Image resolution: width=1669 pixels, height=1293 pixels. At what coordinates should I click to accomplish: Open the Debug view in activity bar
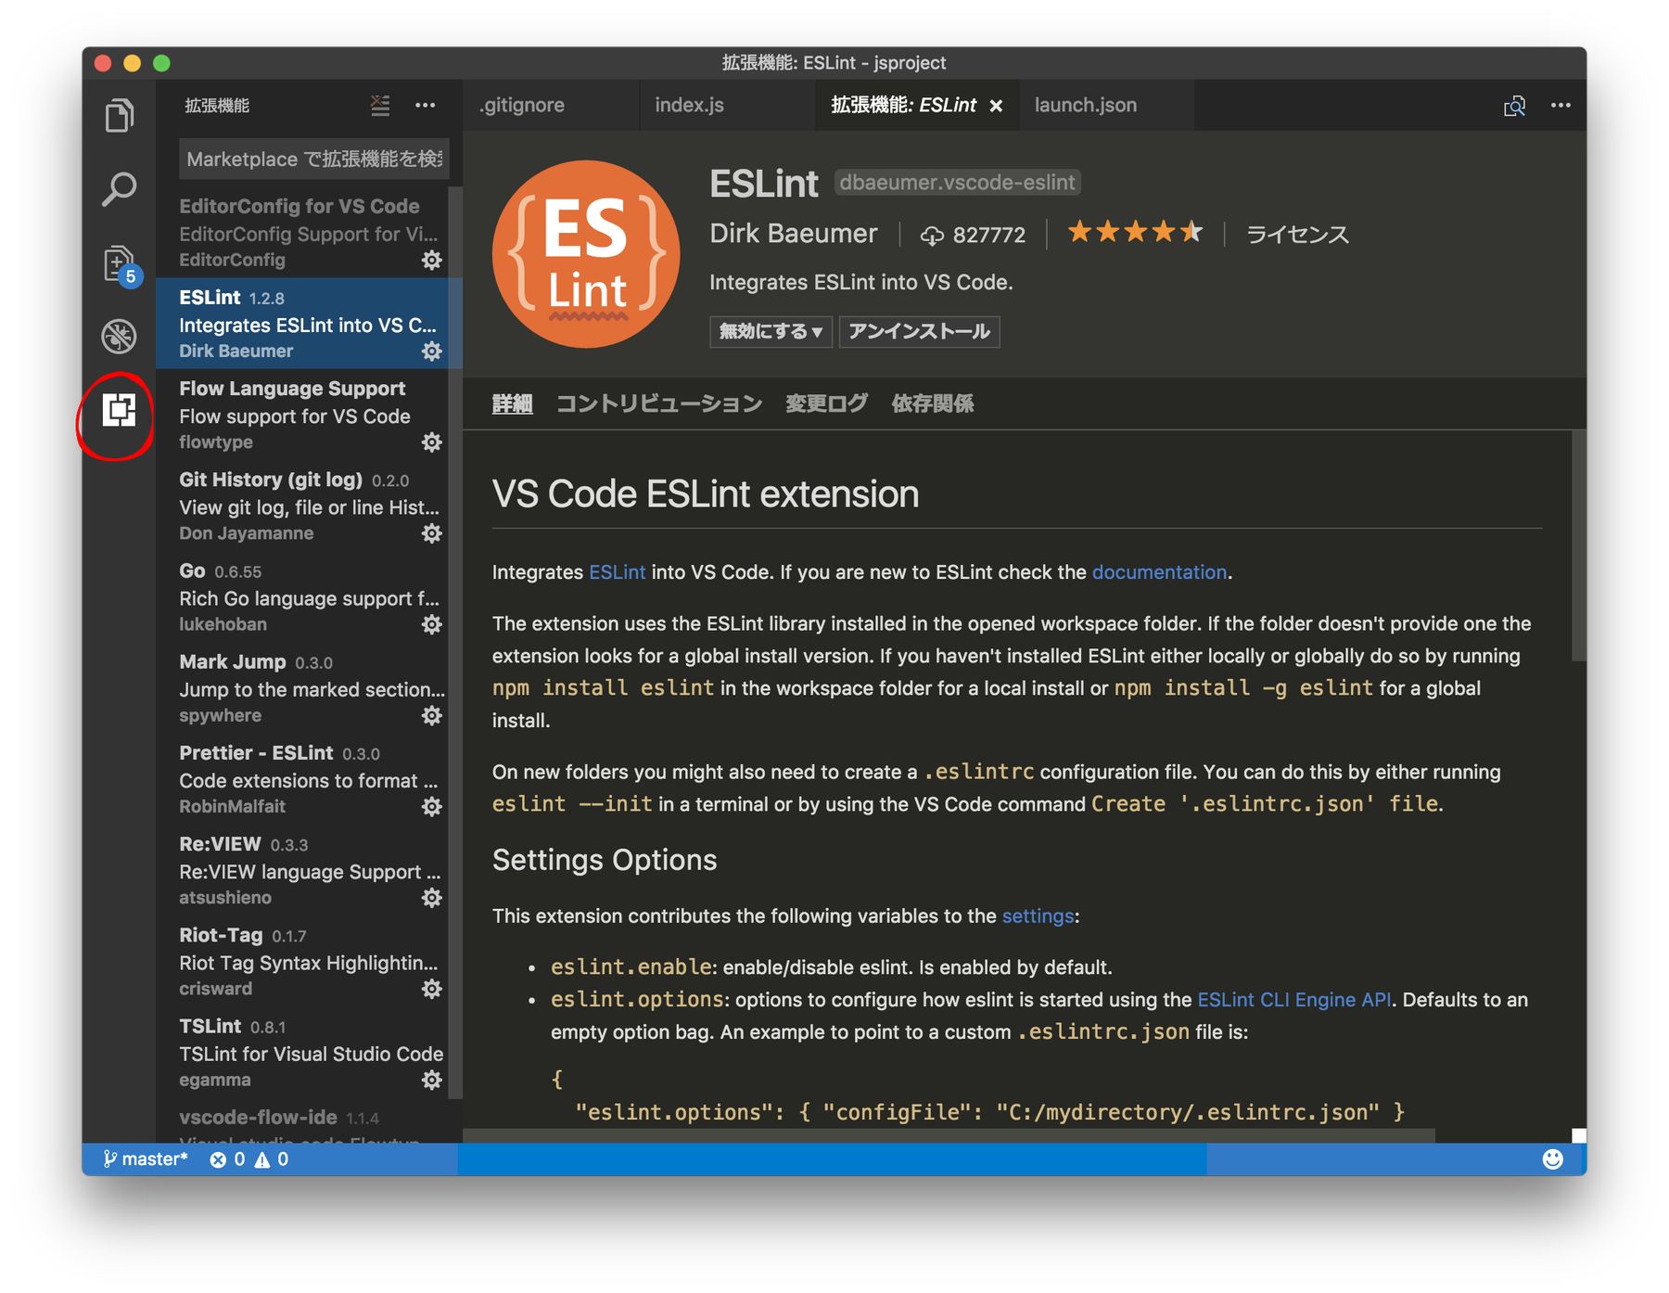[x=119, y=336]
